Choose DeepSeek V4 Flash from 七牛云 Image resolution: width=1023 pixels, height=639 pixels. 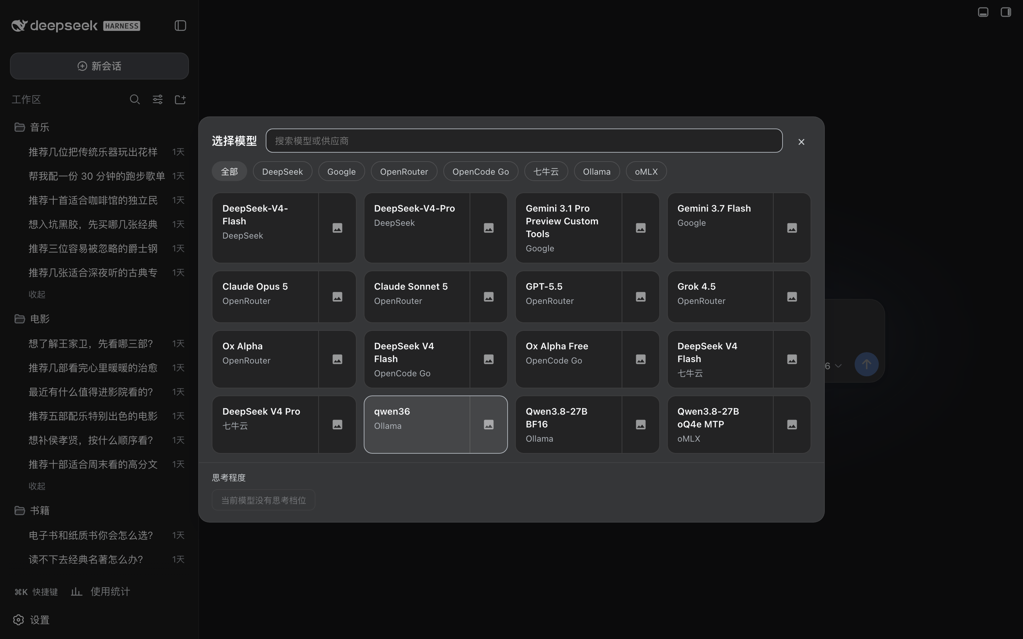tap(720, 359)
